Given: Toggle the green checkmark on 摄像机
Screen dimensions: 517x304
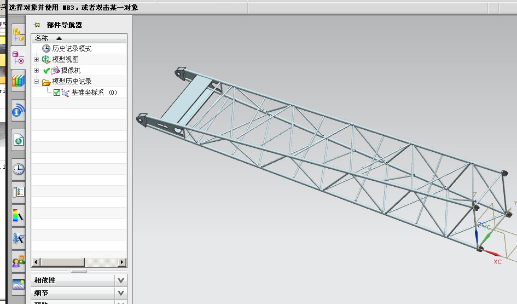Looking at the screenshot, I should 47,71.
